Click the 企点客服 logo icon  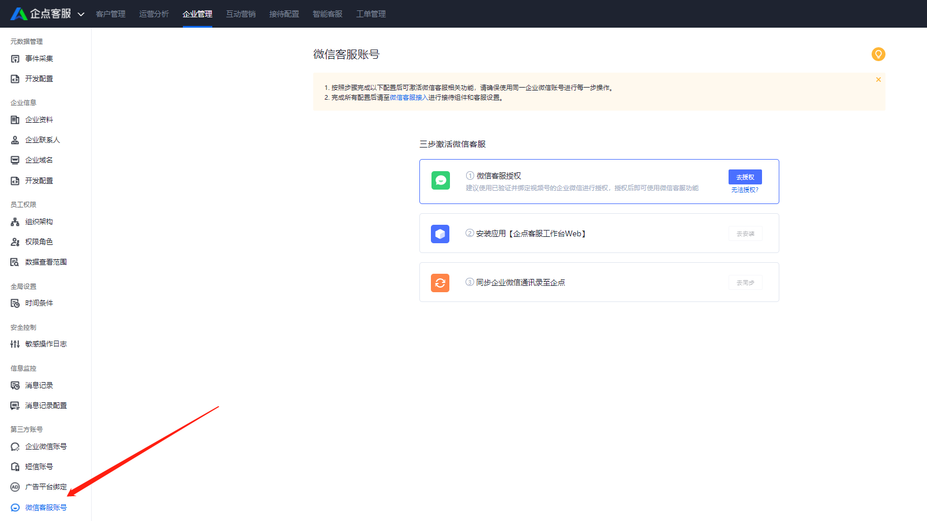coord(18,14)
